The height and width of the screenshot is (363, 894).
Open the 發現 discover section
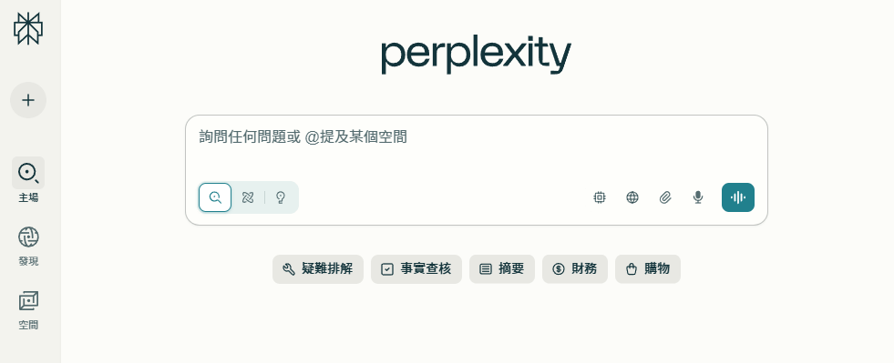coord(28,245)
